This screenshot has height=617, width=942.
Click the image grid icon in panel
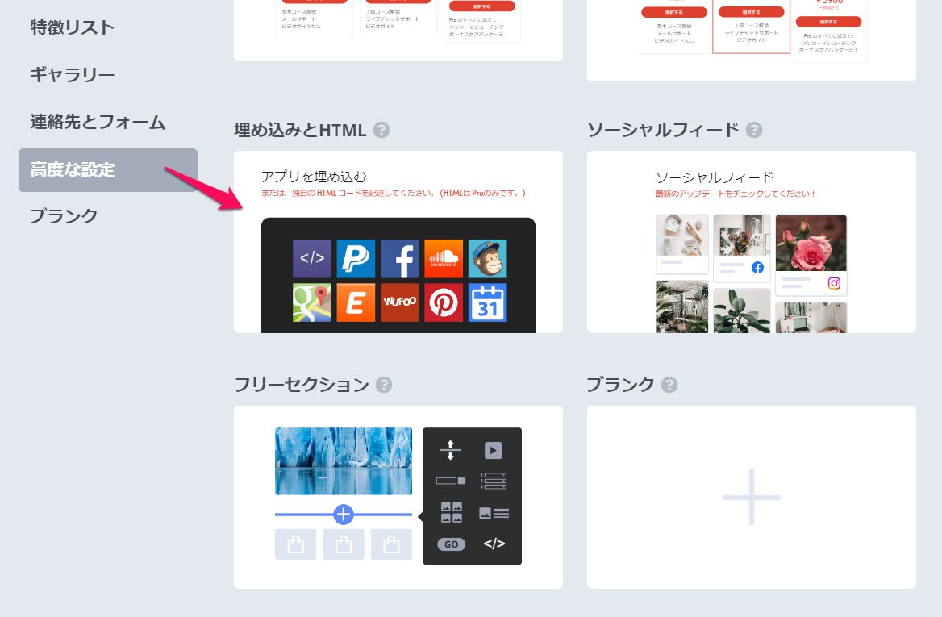(x=451, y=512)
